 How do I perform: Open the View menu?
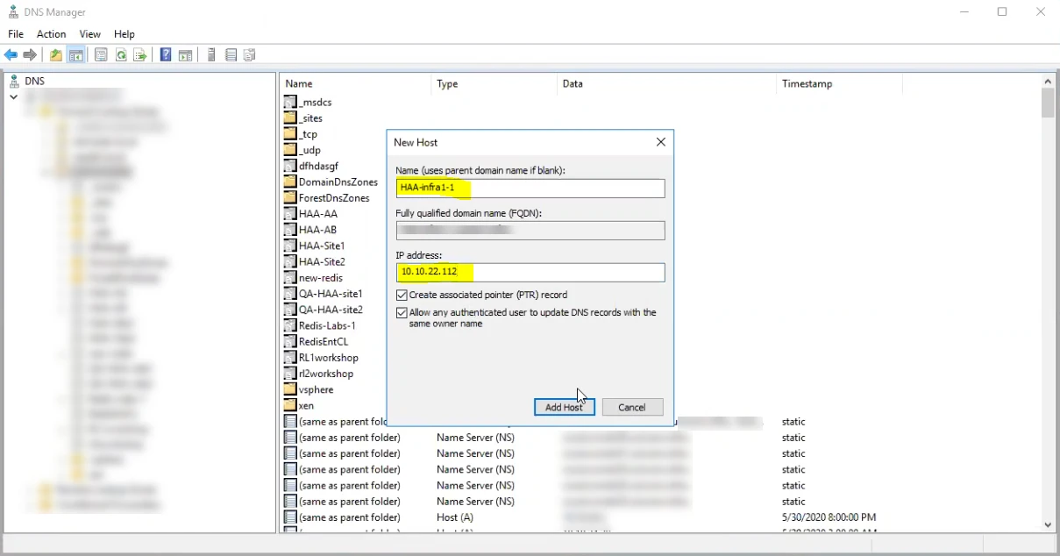[90, 34]
